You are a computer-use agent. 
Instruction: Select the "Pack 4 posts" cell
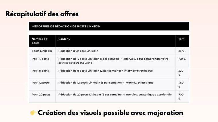pyautogui.click(x=40, y=59)
